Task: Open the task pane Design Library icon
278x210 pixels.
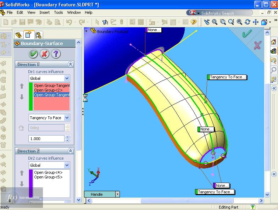Action: 273,51
